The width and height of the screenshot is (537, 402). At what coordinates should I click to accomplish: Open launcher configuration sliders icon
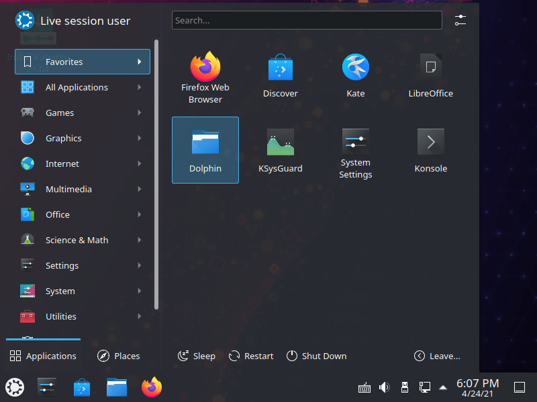[x=460, y=20]
